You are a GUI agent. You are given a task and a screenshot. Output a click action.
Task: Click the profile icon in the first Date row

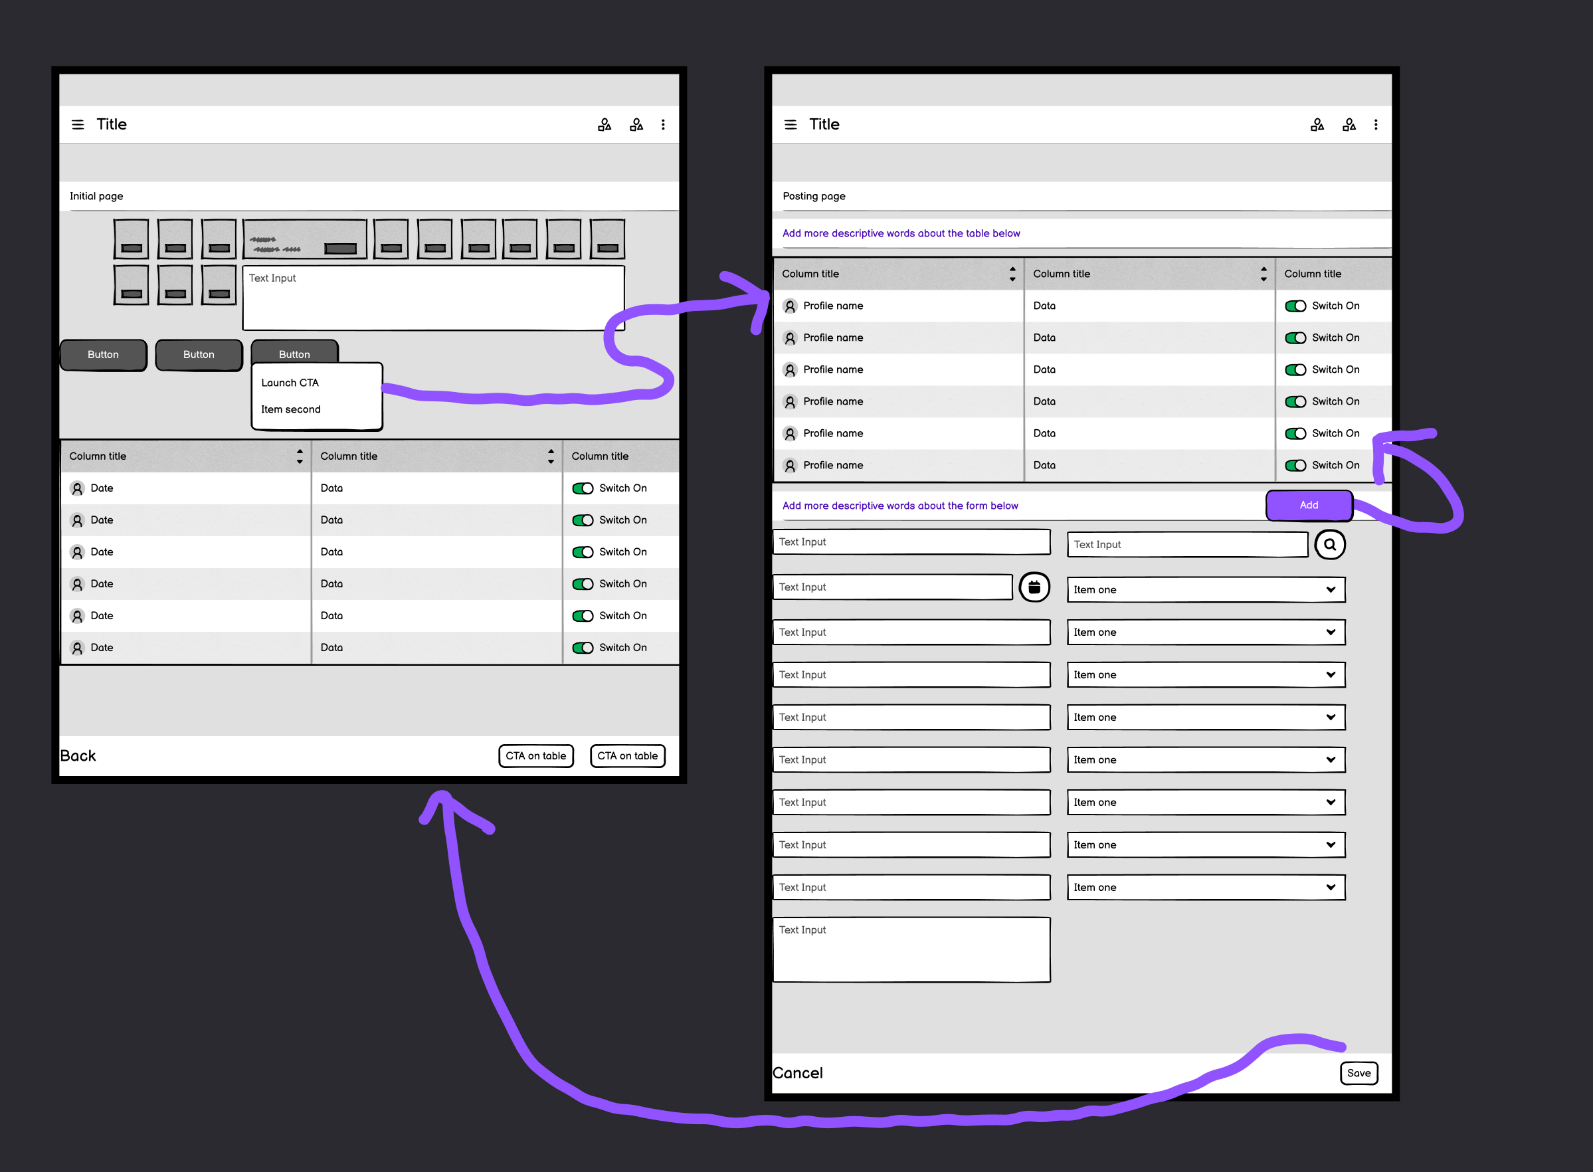[78, 488]
